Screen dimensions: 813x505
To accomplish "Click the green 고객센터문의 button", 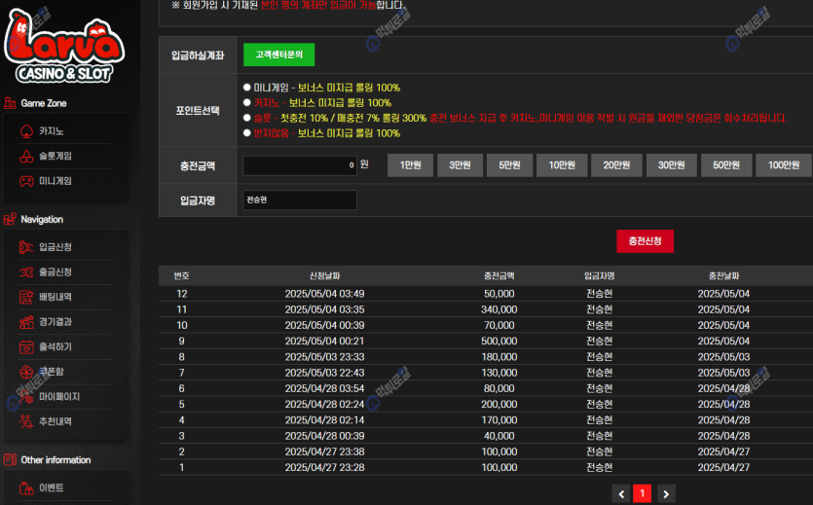I will [278, 55].
